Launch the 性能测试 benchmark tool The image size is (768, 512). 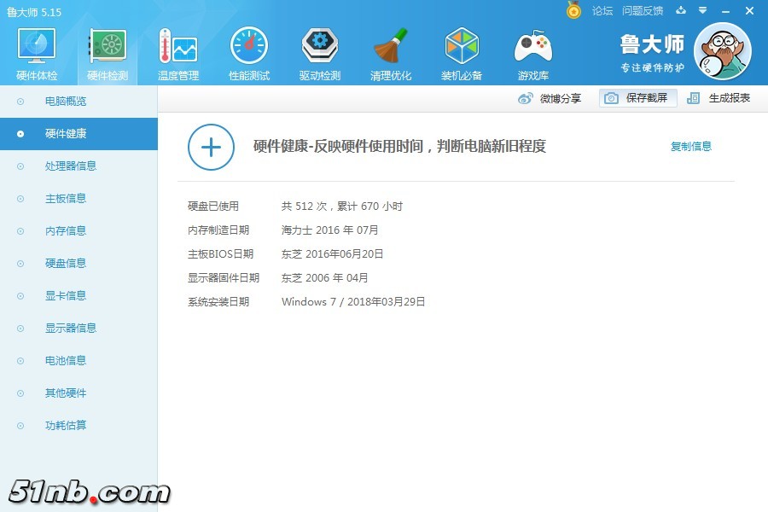tap(248, 51)
